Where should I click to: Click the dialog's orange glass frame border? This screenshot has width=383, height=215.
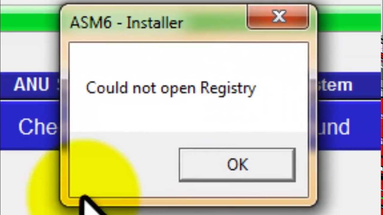(65, 119)
